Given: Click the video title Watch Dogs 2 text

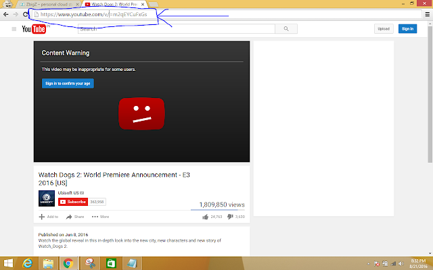Looking at the screenshot, I should 114,179.
